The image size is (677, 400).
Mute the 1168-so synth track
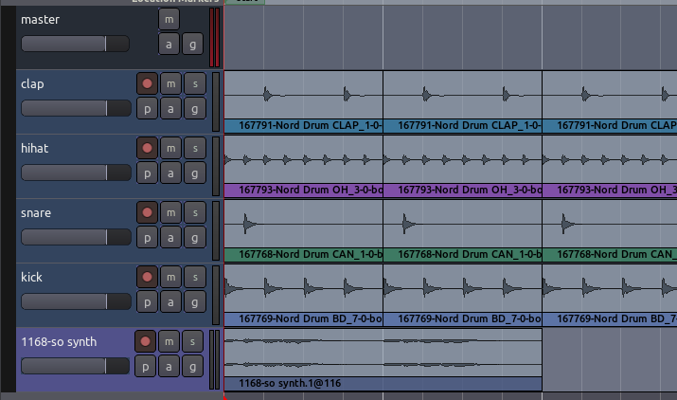169,341
